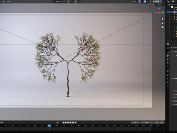This screenshot has width=177, height=133.
Task: Collapse the Collection row in the outliner
Action: [x=170, y=7]
